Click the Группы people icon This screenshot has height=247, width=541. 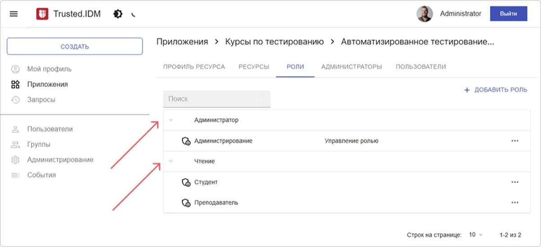coord(15,145)
